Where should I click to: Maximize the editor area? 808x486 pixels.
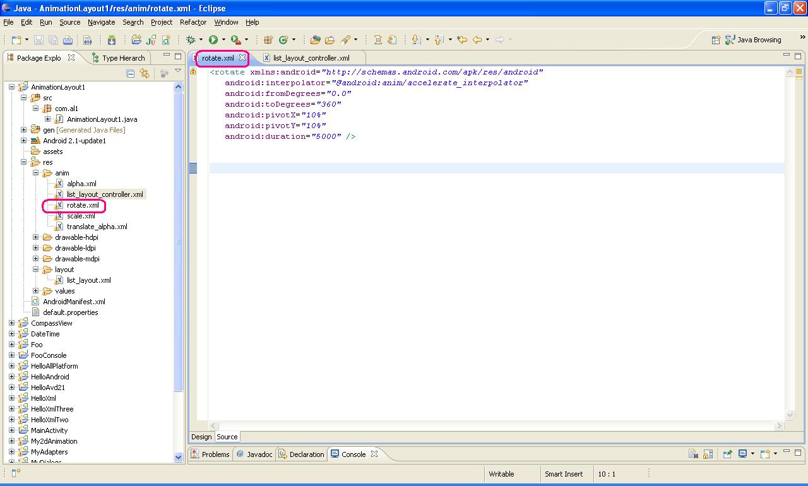(x=799, y=57)
